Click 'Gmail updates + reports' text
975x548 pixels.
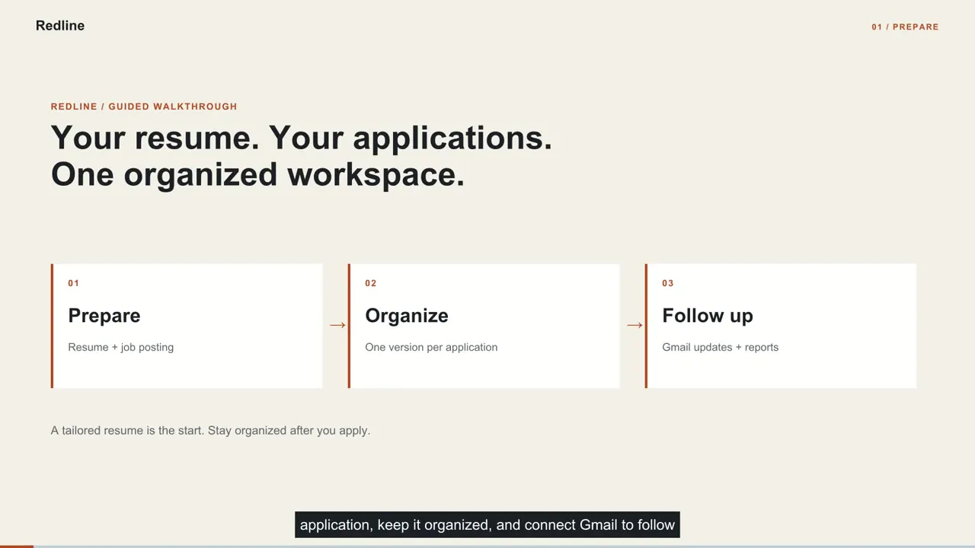point(721,347)
